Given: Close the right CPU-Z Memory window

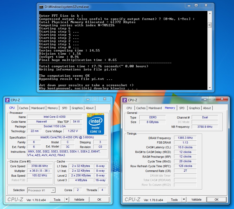Looking at the screenshot, I should click(222, 99).
